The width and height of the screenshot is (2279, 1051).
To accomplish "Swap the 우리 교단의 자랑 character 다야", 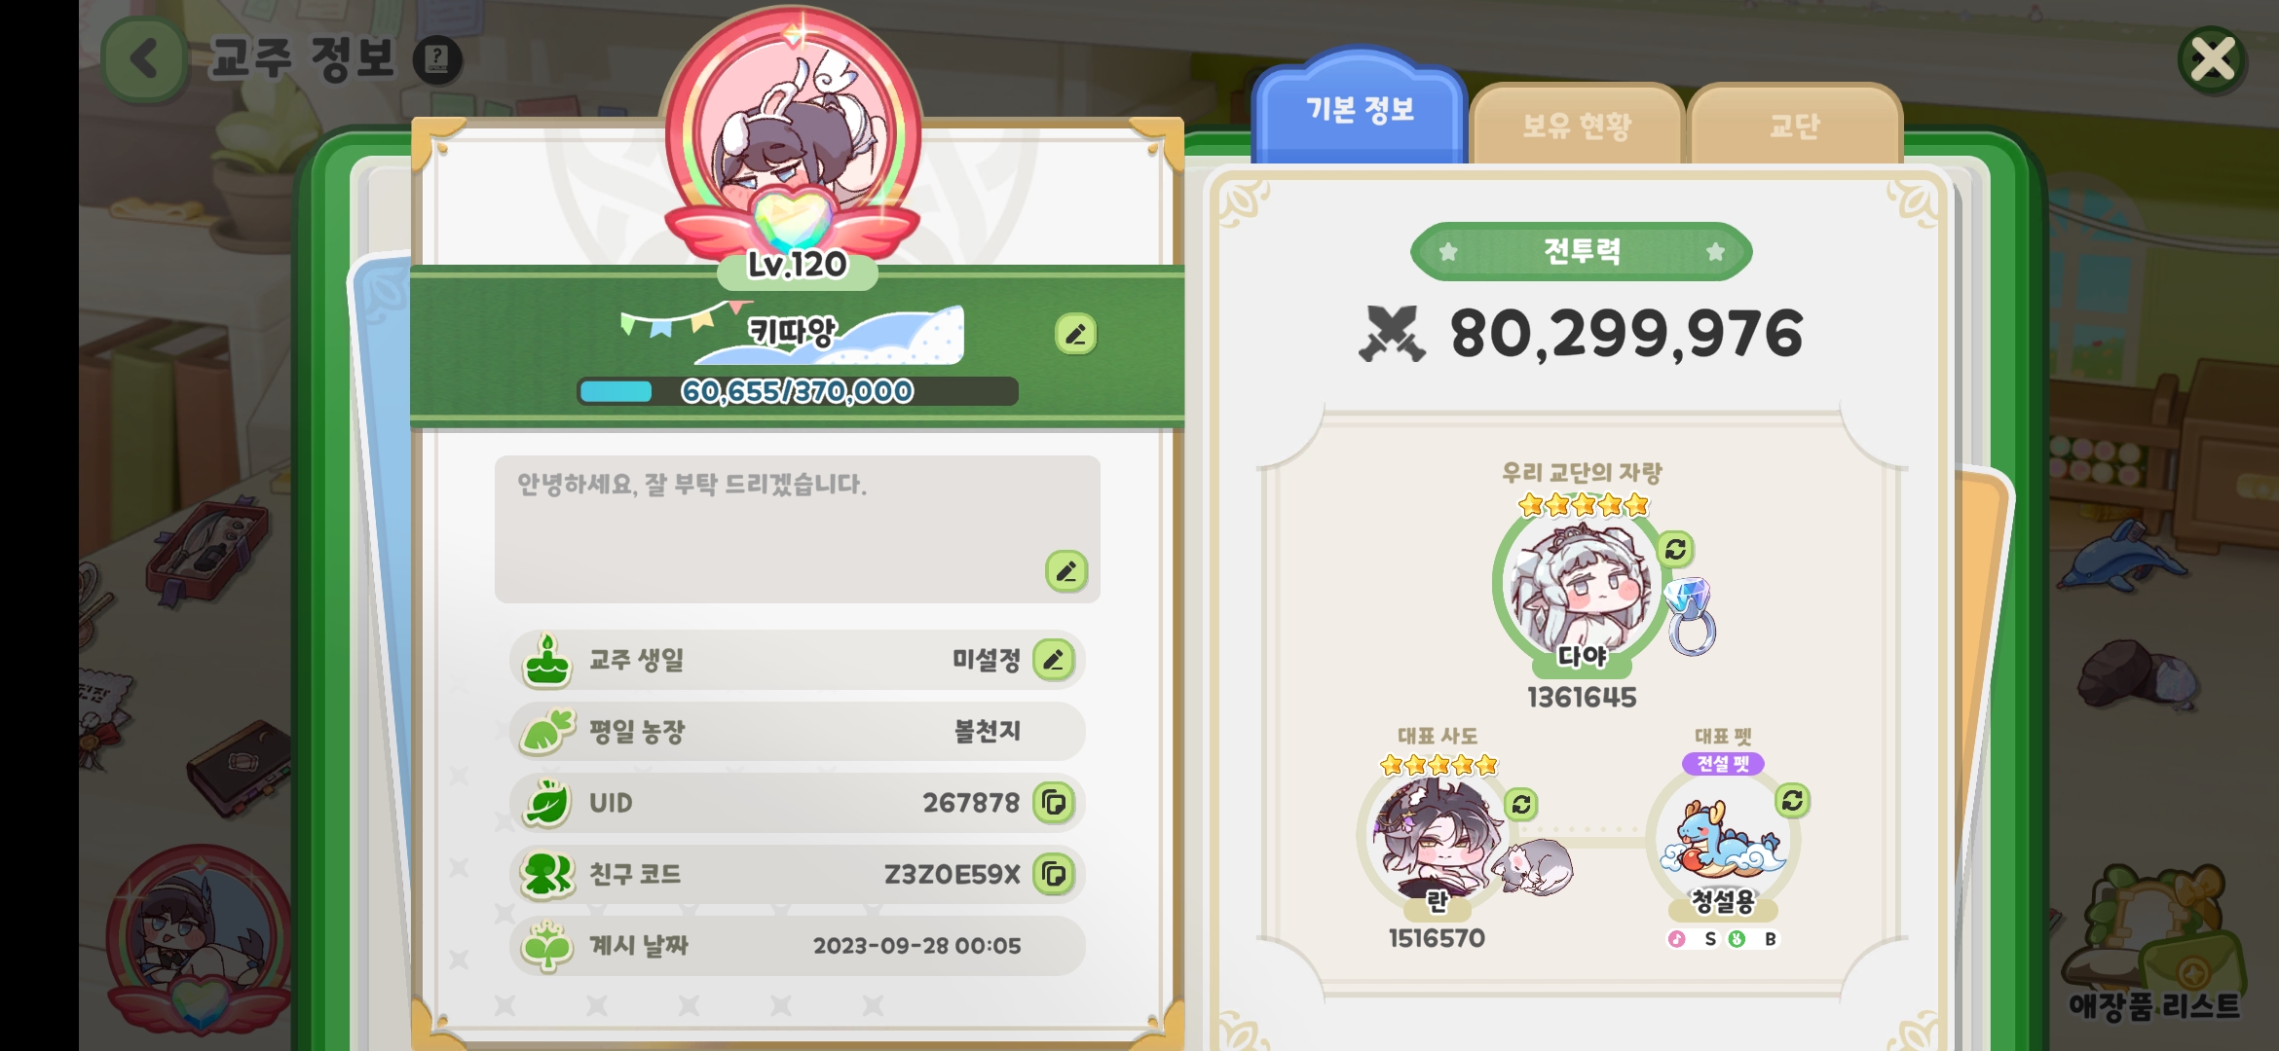I will [x=1675, y=550].
